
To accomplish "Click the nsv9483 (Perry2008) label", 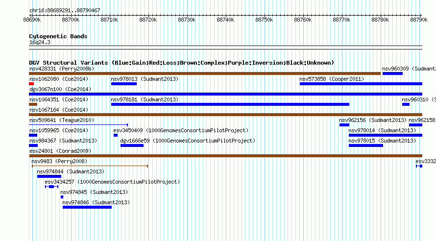I will 59,161.
